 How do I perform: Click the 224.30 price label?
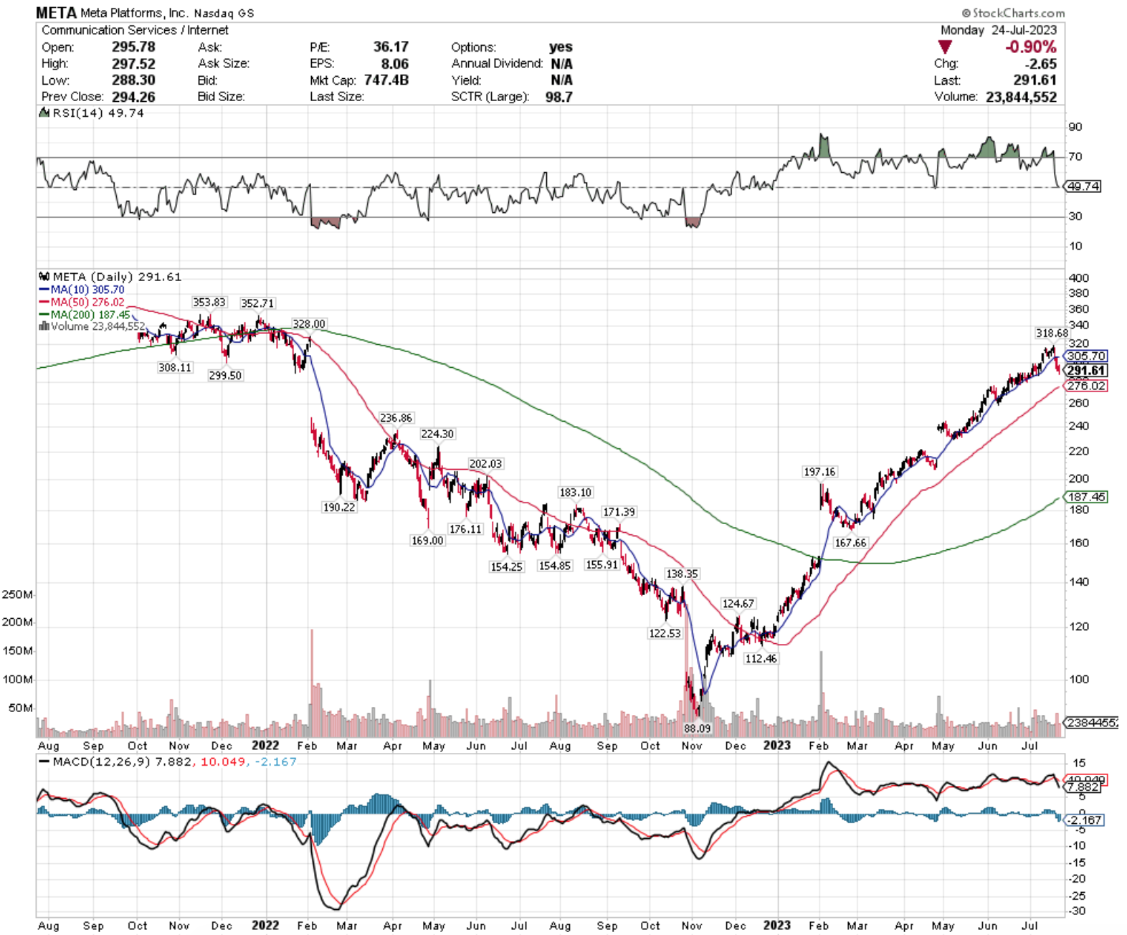click(x=437, y=434)
